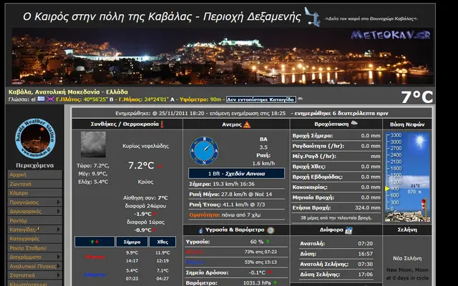The height and width of the screenshot is (286, 458).
Task: Click the Ανατολή 07:20 sunrise row
Action: click(x=336, y=243)
